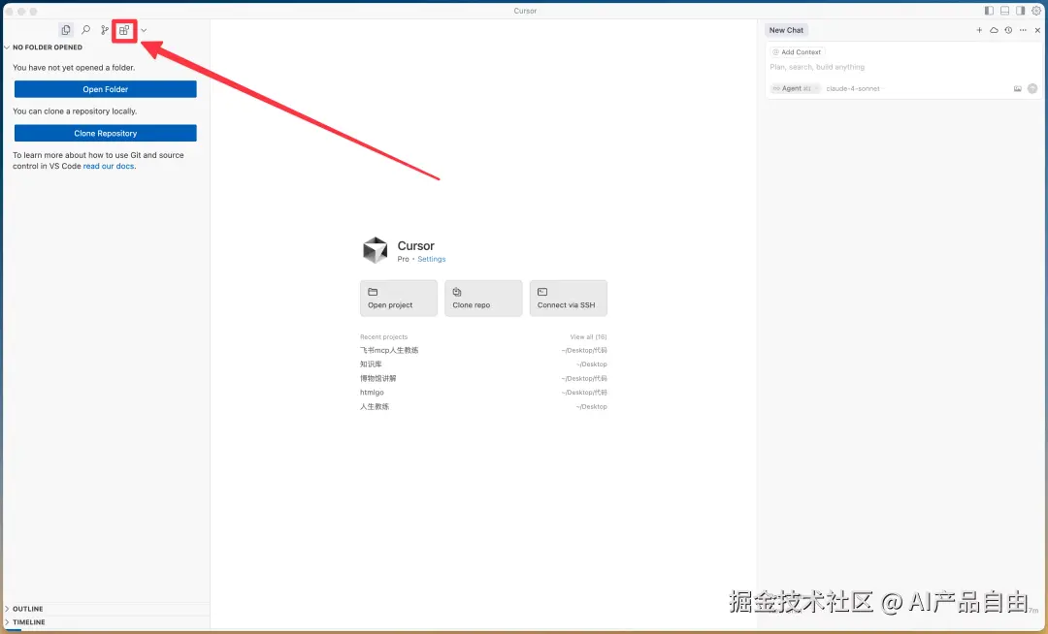Click the clone icon in Clone repo
The image size is (1048, 634).
click(457, 292)
